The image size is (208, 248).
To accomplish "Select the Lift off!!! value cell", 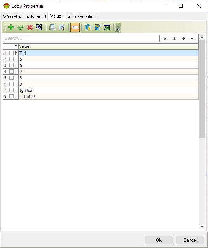I will (x=108, y=96).
